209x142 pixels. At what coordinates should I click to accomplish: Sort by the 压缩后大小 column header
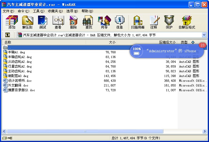click(147, 42)
